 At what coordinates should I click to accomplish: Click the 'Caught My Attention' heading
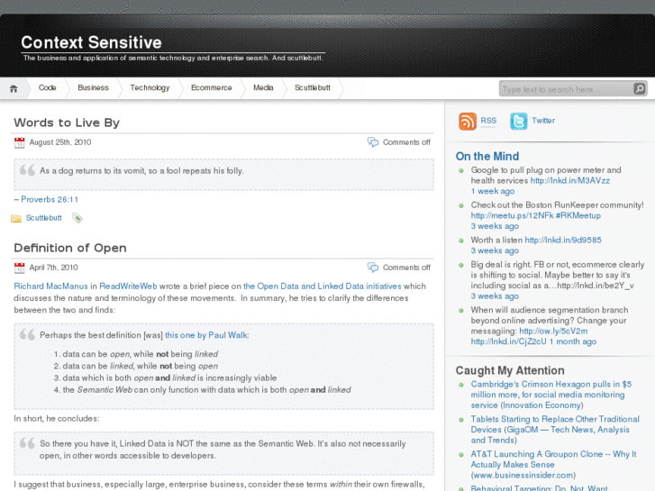(510, 370)
